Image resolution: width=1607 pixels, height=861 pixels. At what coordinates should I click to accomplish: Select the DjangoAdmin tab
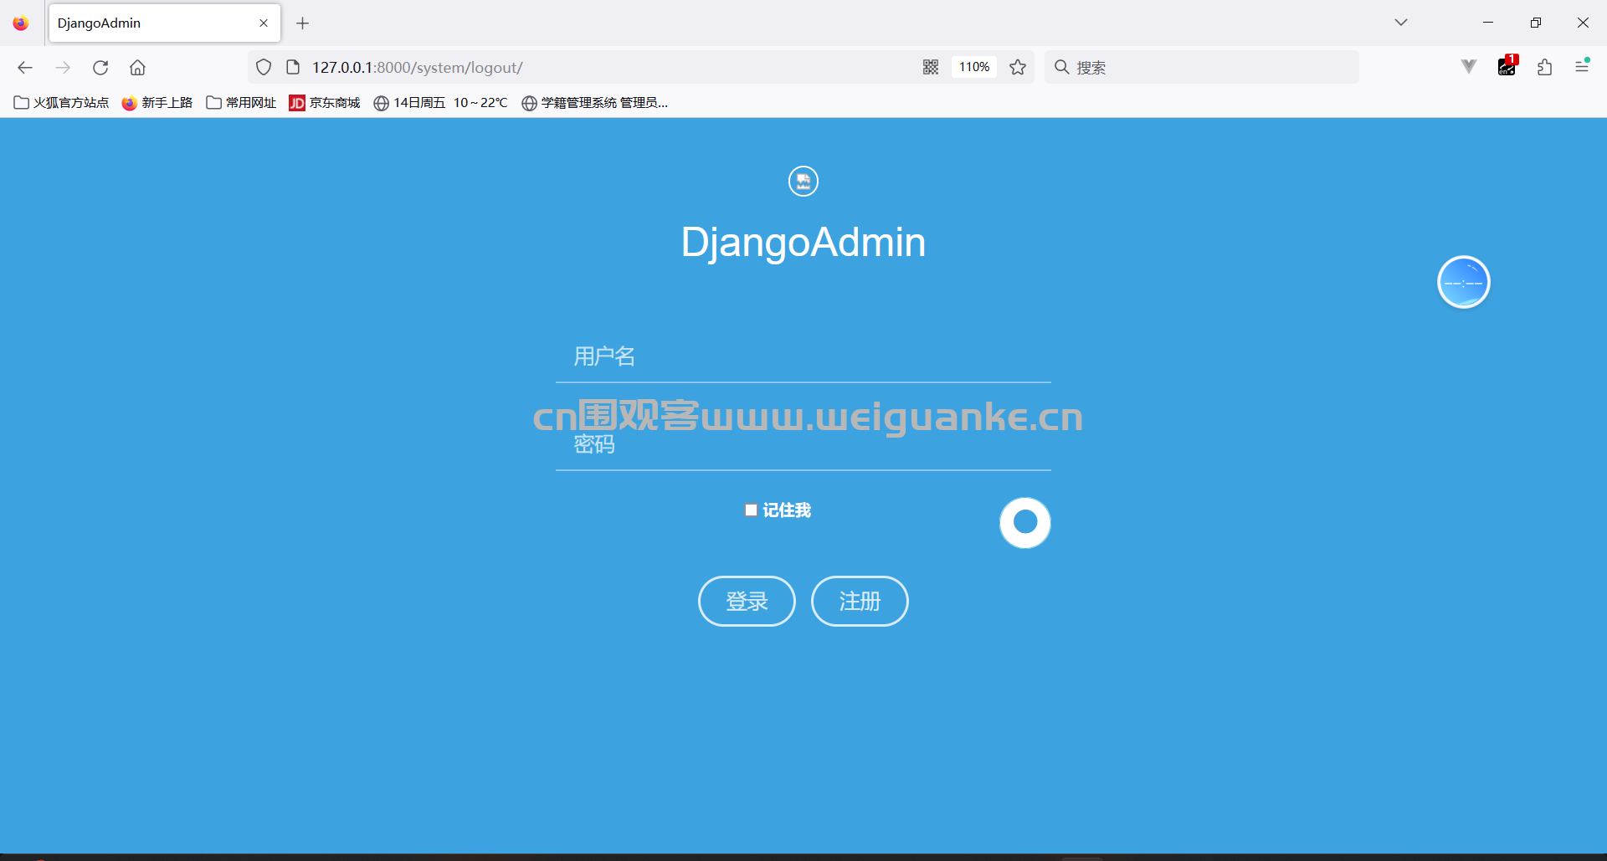point(165,23)
